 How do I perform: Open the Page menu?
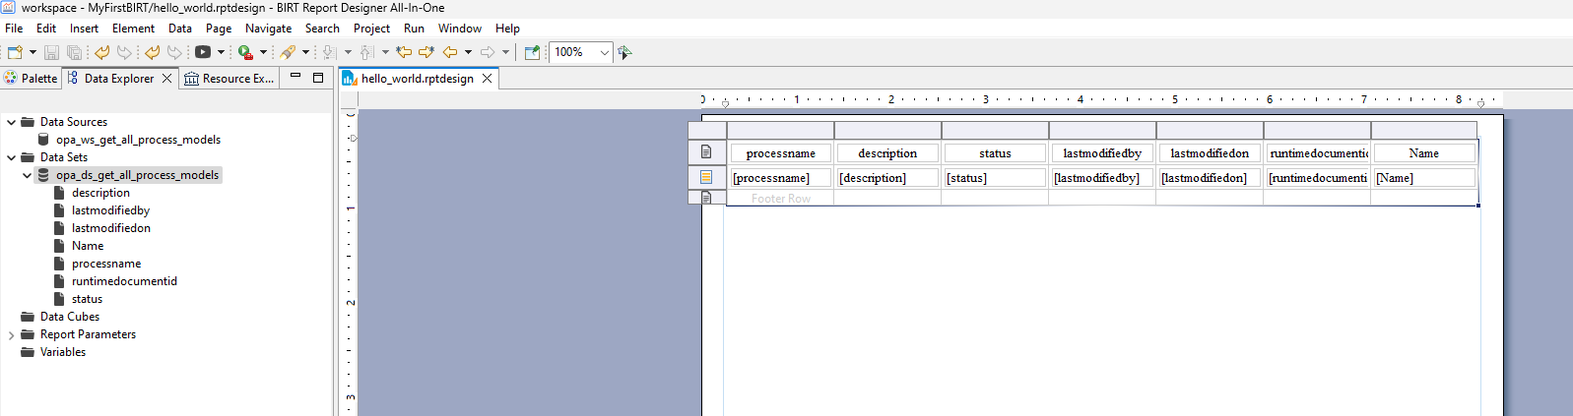click(x=219, y=29)
